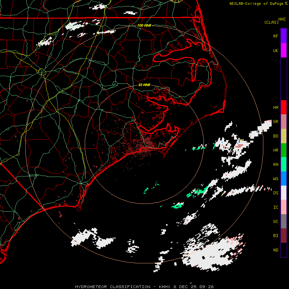Click the GC gray legend swatch
Screen dimensions: 289x289
(x=284, y=221)
